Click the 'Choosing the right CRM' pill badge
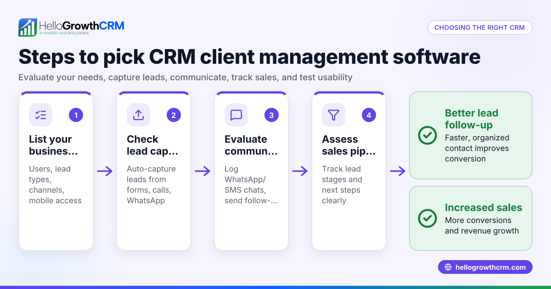The width and height of the screenshot is (551, 289). (x=480, y=28)
